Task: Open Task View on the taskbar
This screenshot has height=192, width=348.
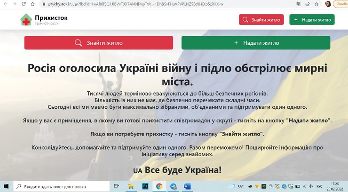Action: [x=116, y=186]
